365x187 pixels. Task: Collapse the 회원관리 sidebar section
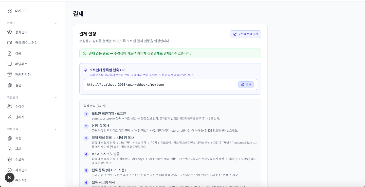pos(56,97)
